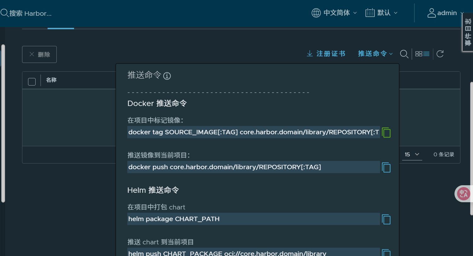473x256 pixels.
Task: Copy the helm push command
Action: [x=386, y=253]
